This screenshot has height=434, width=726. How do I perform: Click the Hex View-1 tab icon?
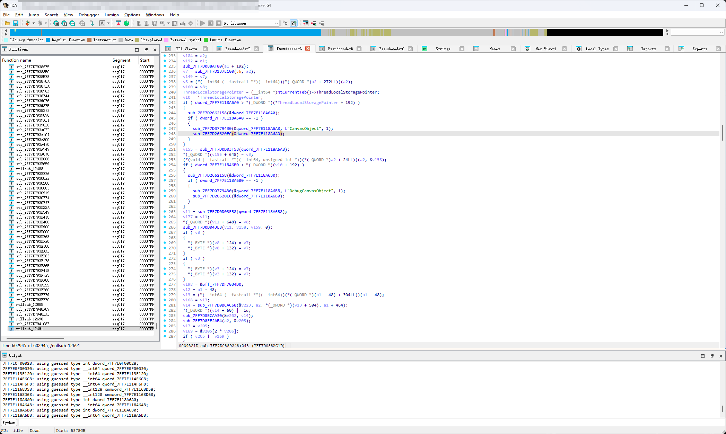coord(527,49)
